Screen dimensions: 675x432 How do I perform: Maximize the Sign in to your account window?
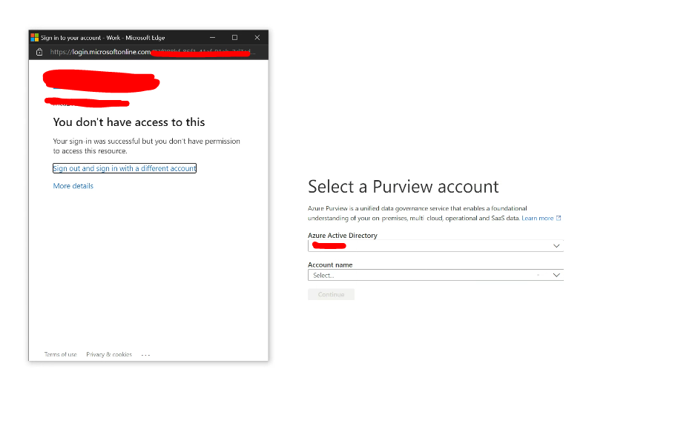pos(234,37)
